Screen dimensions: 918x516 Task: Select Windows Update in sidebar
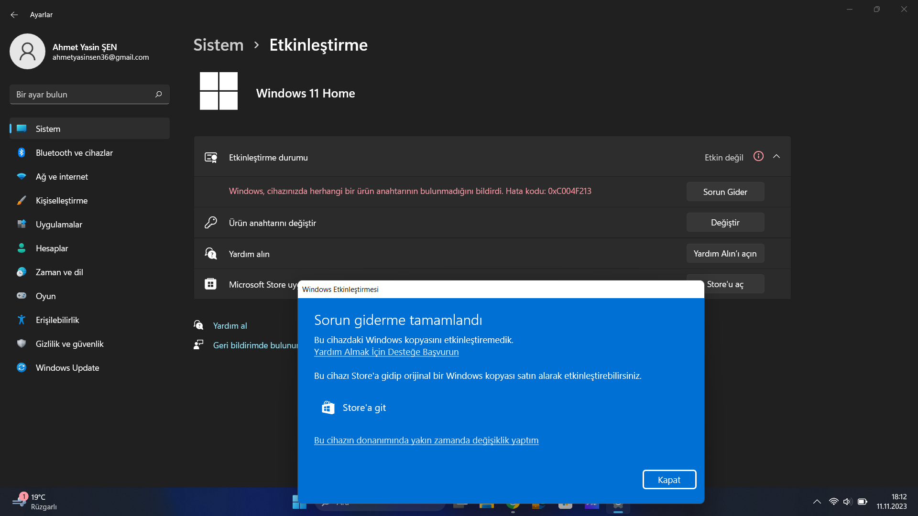point(67,368)
